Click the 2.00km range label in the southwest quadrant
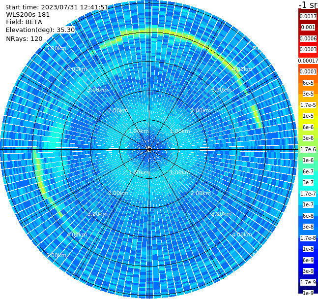 (118, 193)
